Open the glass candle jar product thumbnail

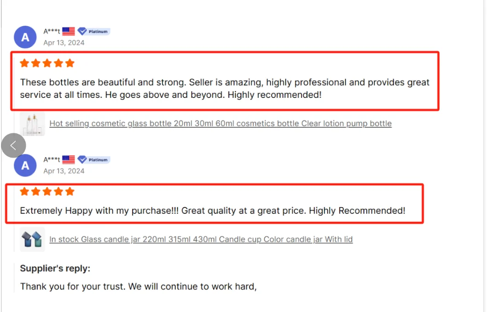click(32, 239)
